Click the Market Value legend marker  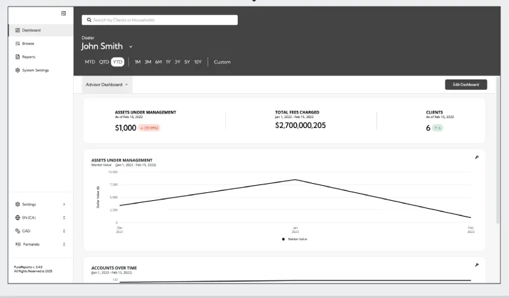[x=283, y=240]
